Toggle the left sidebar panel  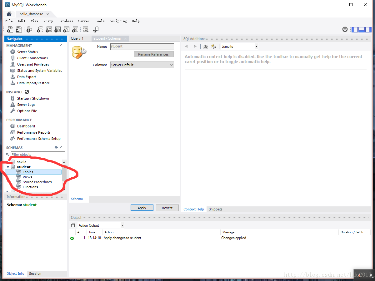click(355, 30)
